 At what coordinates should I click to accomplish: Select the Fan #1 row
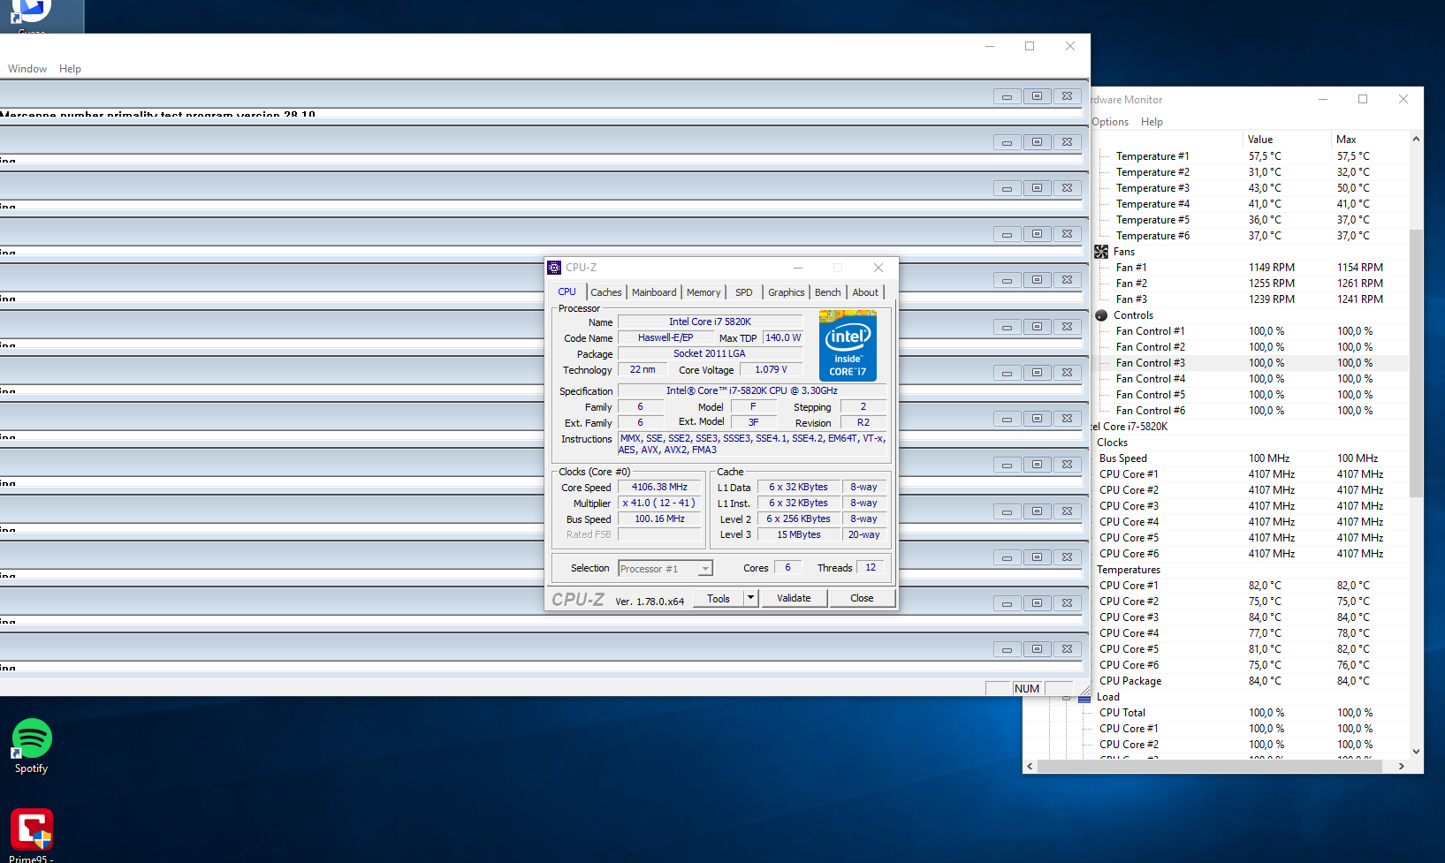[1251, 268]
